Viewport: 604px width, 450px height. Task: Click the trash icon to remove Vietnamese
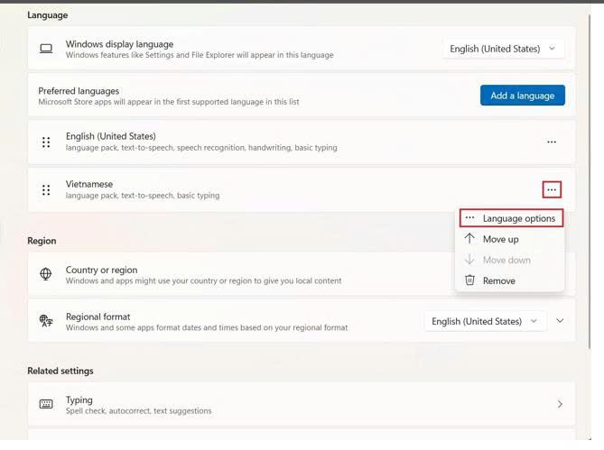[469, 280]
